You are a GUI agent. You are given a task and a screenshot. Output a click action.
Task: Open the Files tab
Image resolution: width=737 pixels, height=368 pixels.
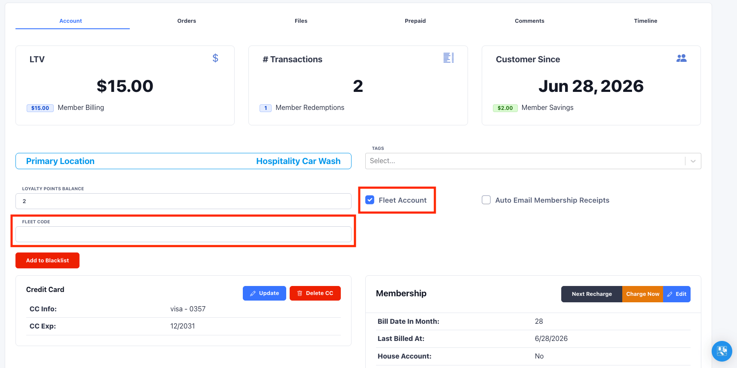click(301, 21)
